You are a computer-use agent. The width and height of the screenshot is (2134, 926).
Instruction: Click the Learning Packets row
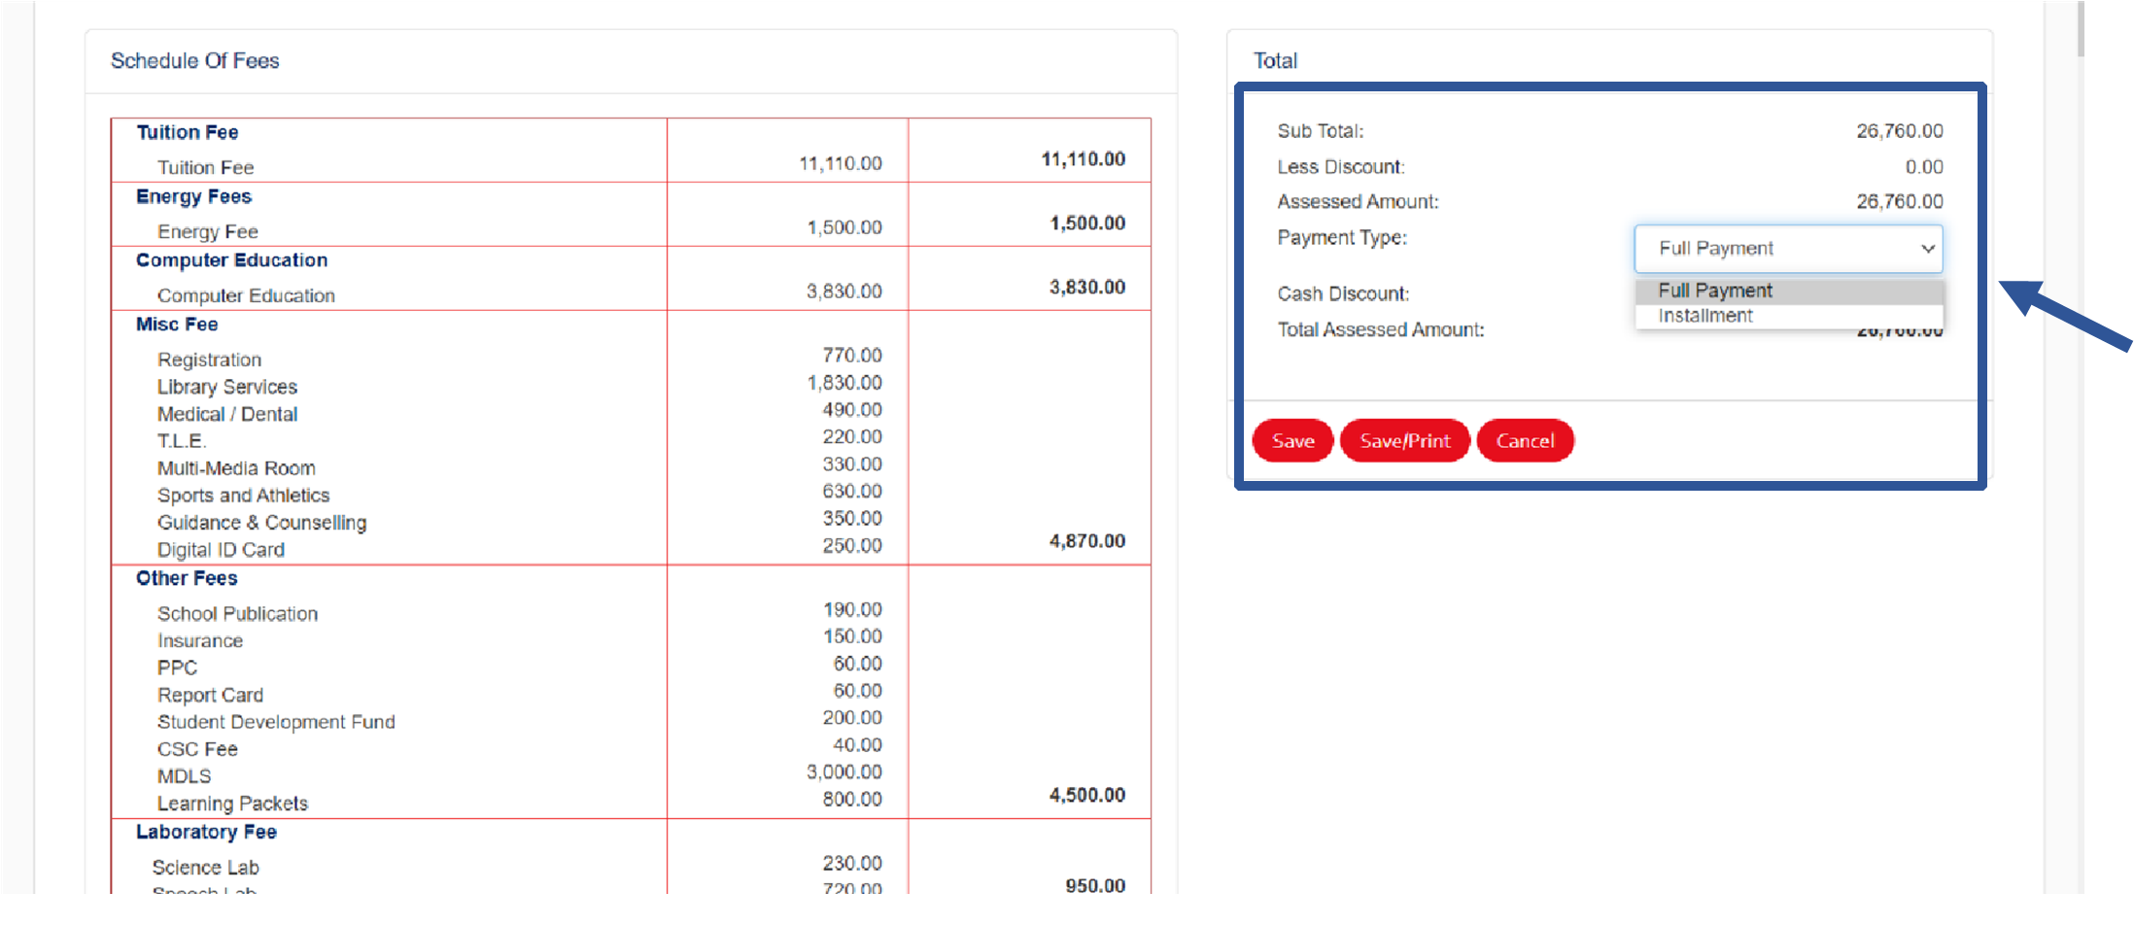coord(232,804)
